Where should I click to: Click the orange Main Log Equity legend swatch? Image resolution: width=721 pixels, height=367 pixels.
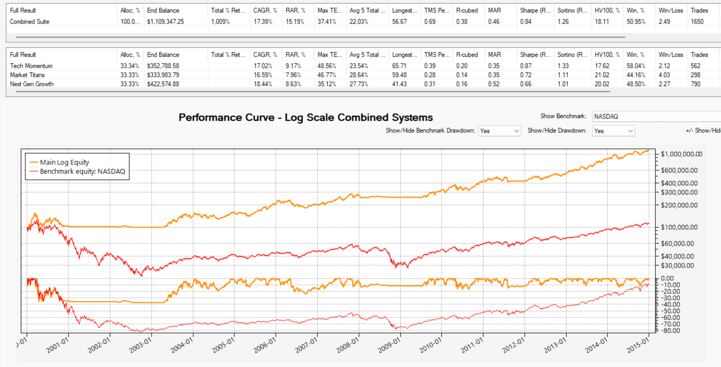(34, 162)
